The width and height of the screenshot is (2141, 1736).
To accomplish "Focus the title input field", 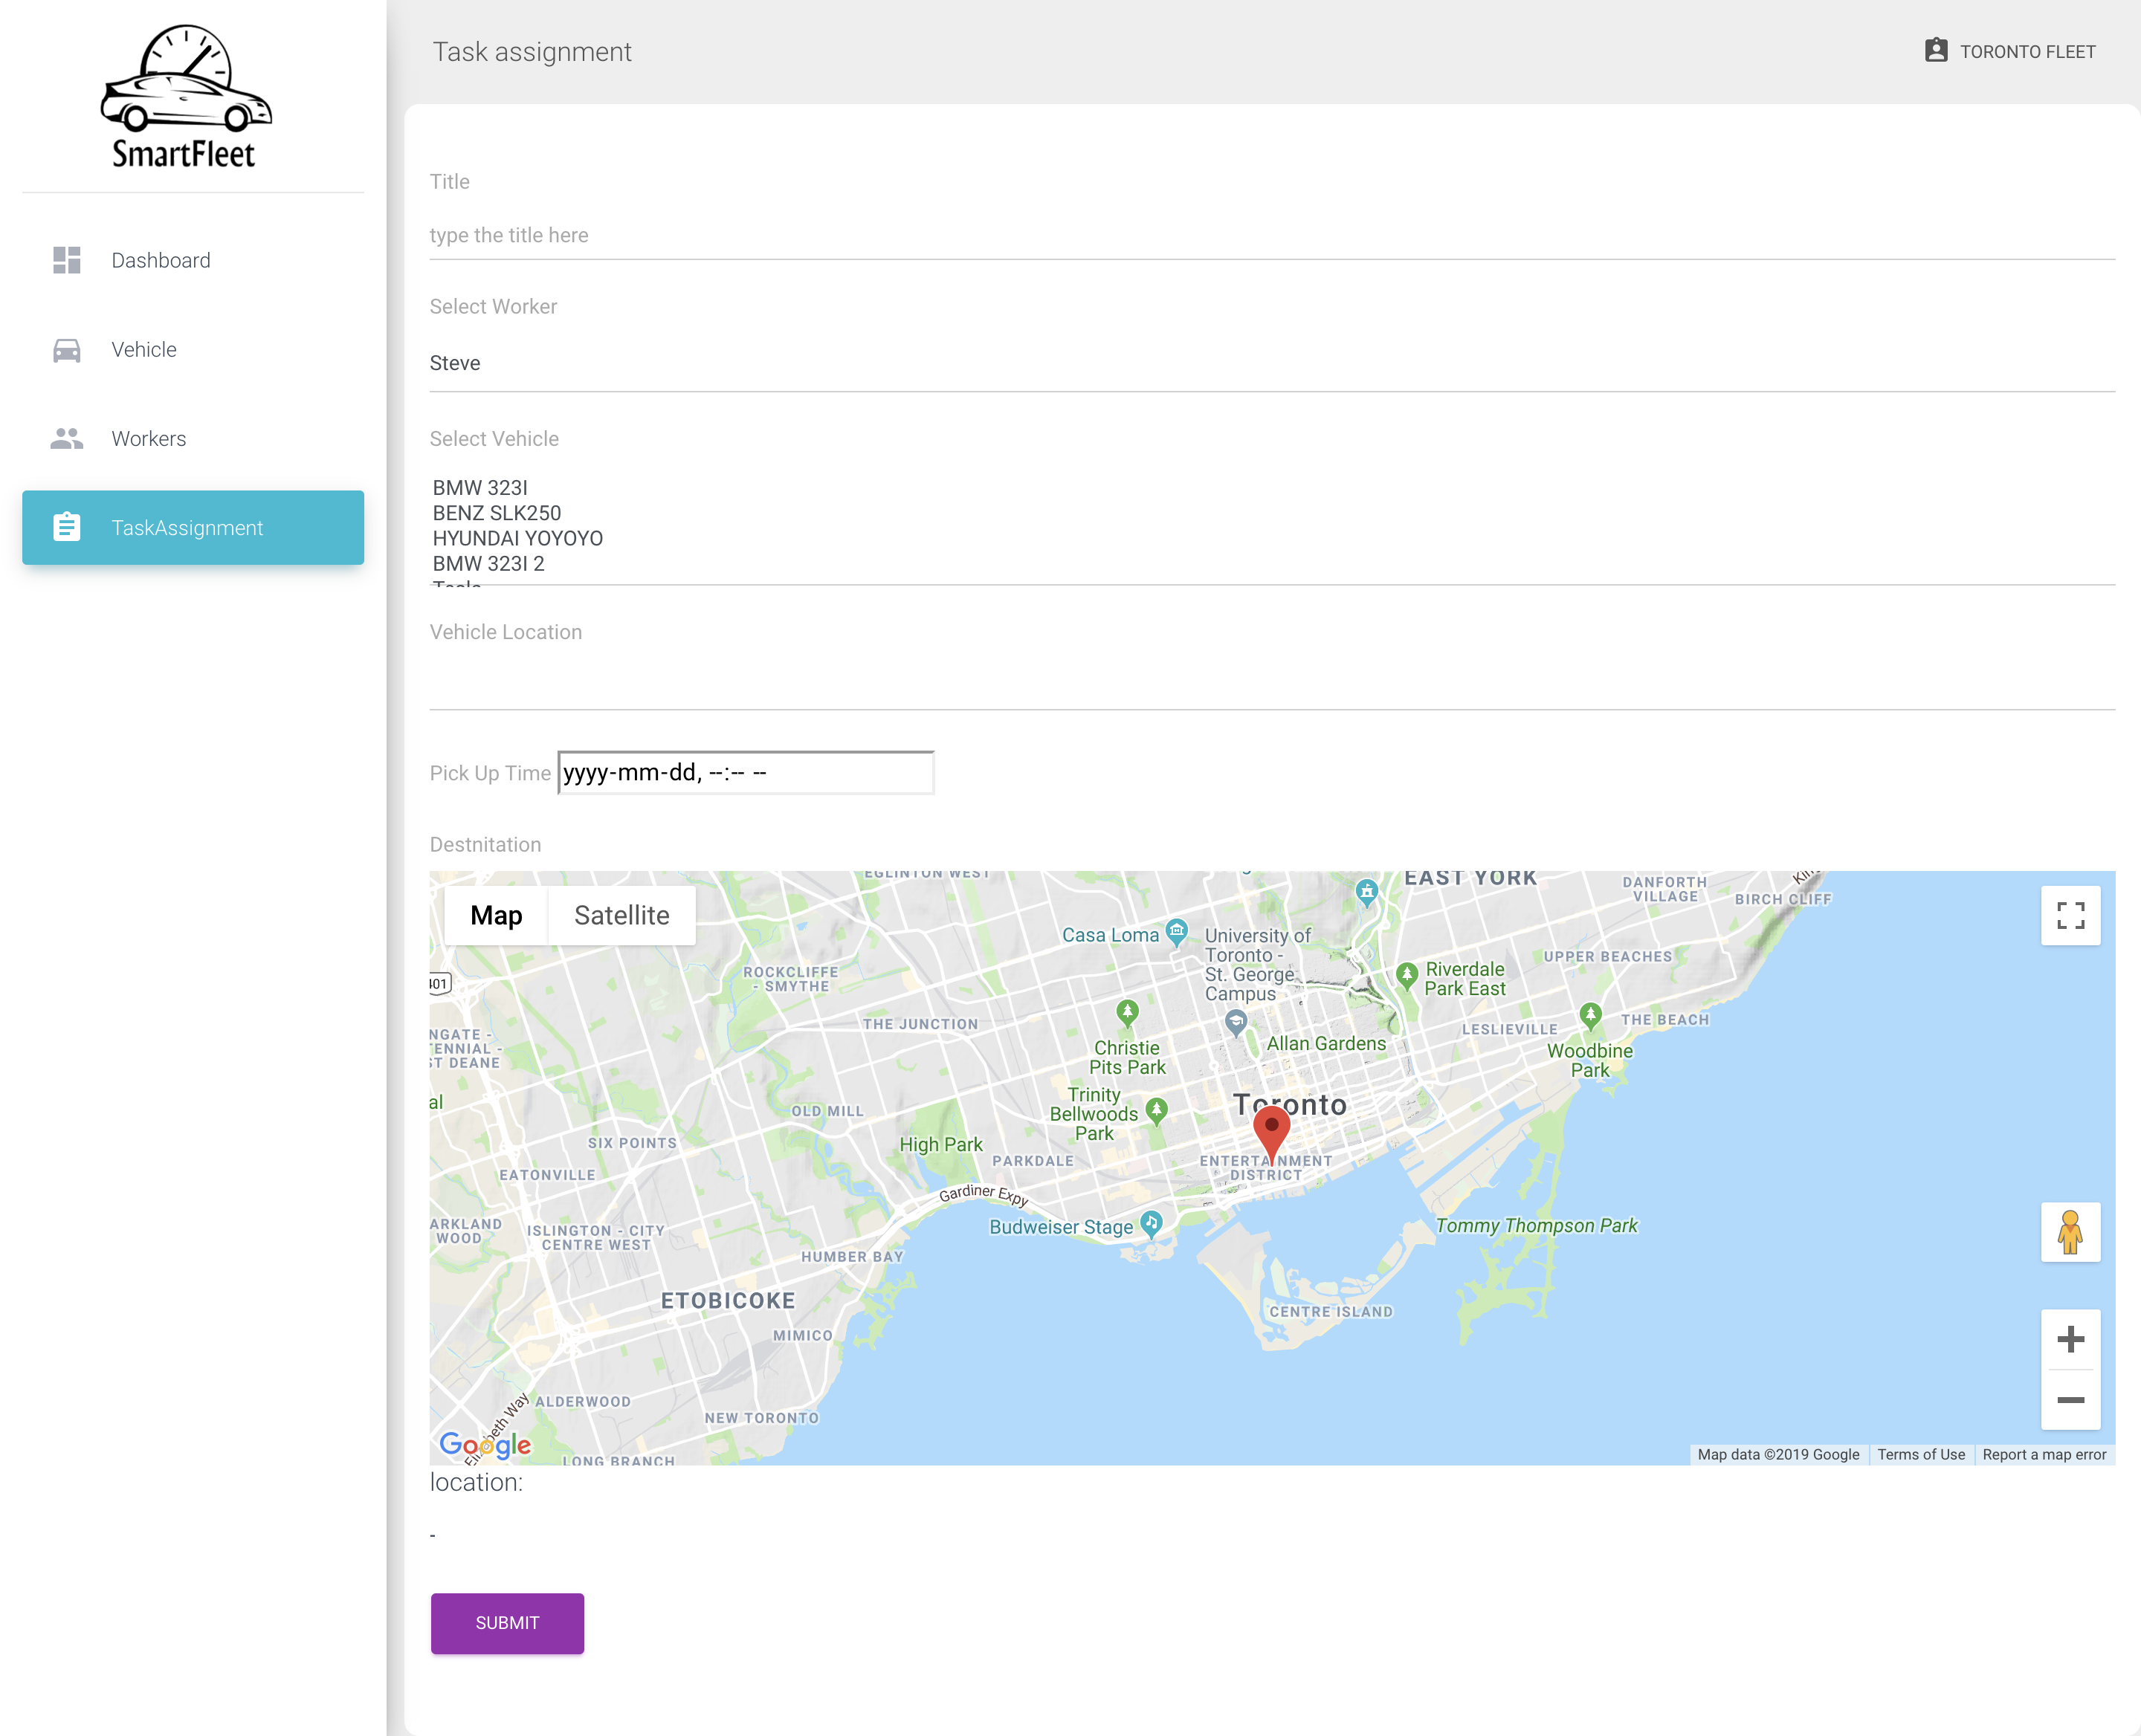I will [x=1270, y=236].
